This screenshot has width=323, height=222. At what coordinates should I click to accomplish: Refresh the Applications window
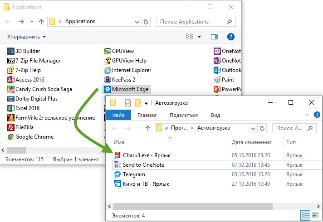146,22
